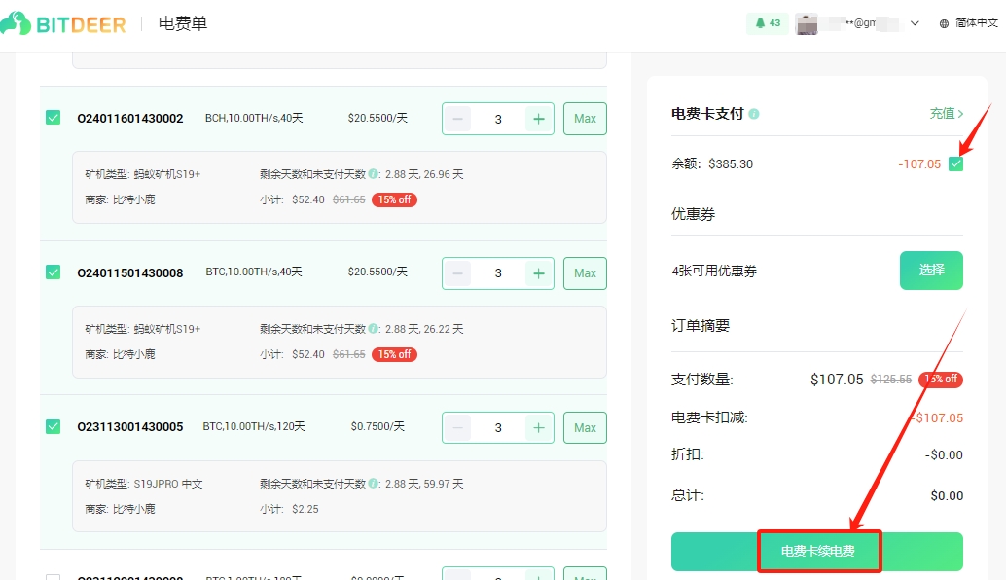The height and width of the screenshot is (580, 1006).
Task: Click the struck-through $125.55 price
Action: (891, 380)
